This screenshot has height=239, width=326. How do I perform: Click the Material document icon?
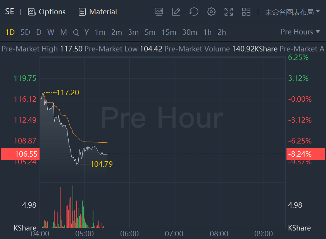[x=82, y=12]
